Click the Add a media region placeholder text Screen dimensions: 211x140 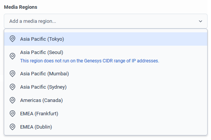click(x=33, y=21)
